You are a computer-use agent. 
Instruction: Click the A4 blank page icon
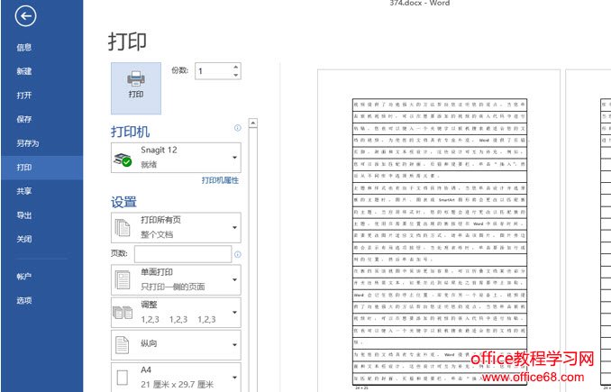[122, 378]
